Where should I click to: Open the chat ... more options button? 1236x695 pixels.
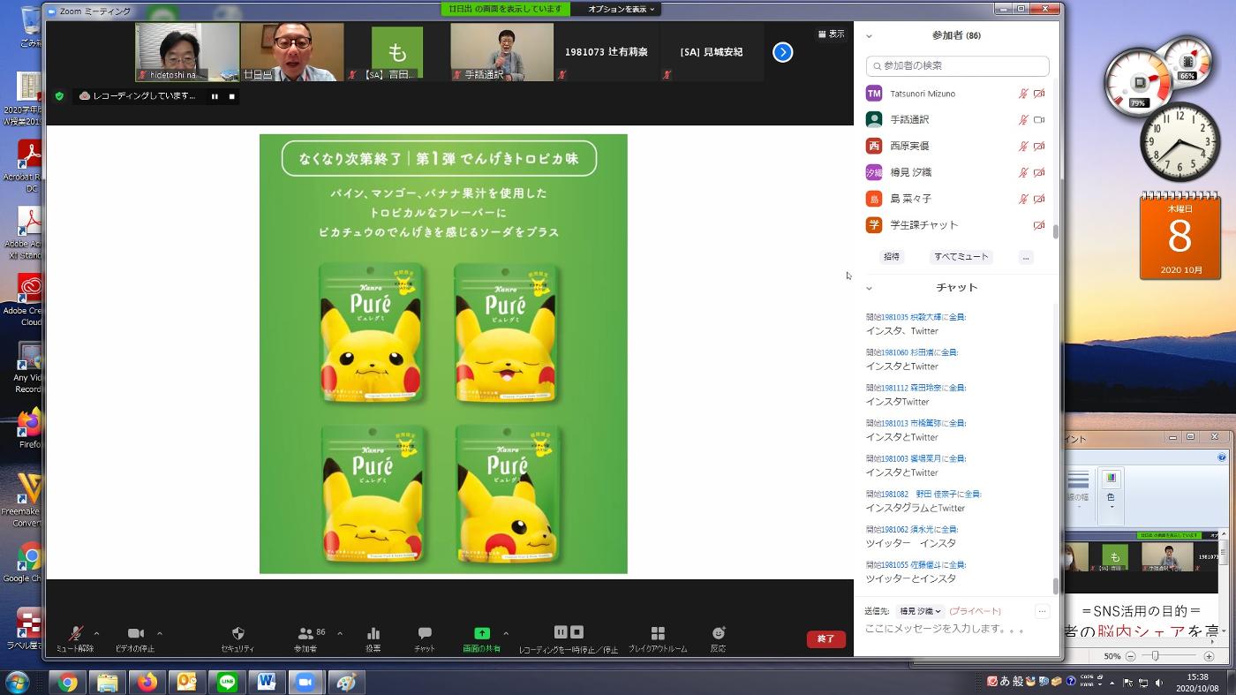tap(1042, 611)
